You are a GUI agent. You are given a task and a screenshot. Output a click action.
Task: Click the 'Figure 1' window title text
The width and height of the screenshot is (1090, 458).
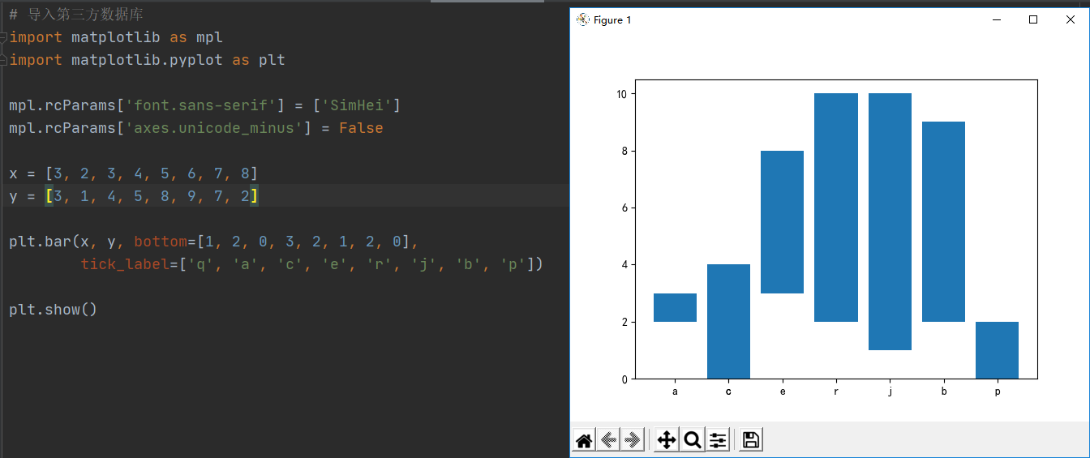[612, 19]
